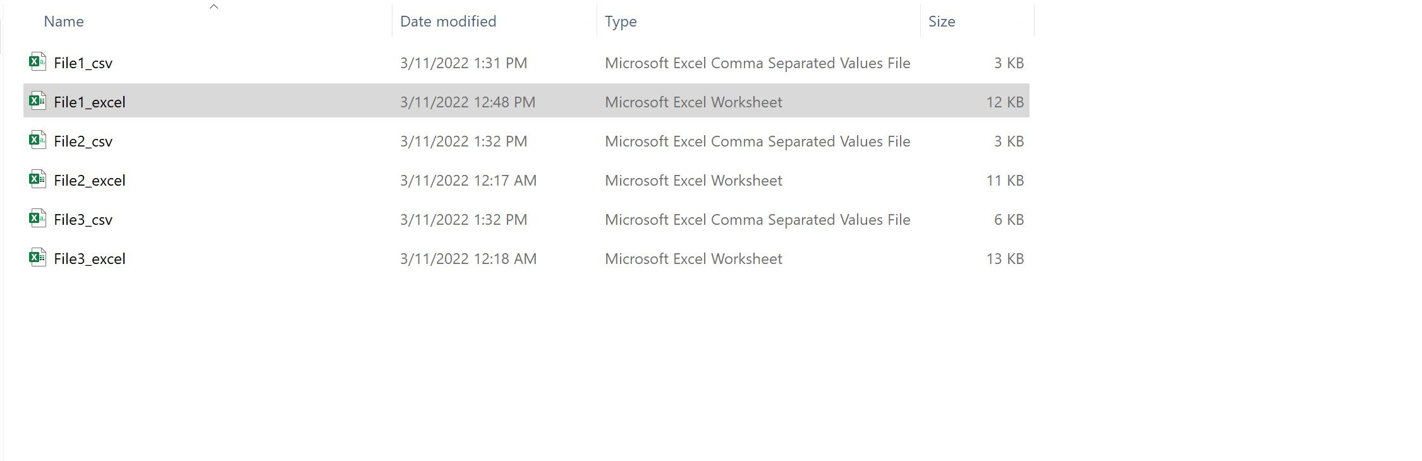
Task: Select the File2_csv file name
Action: (x=83, y=141)
